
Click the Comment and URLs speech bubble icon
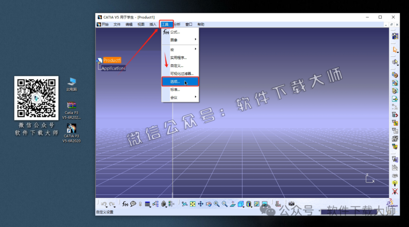click(133, 204)
